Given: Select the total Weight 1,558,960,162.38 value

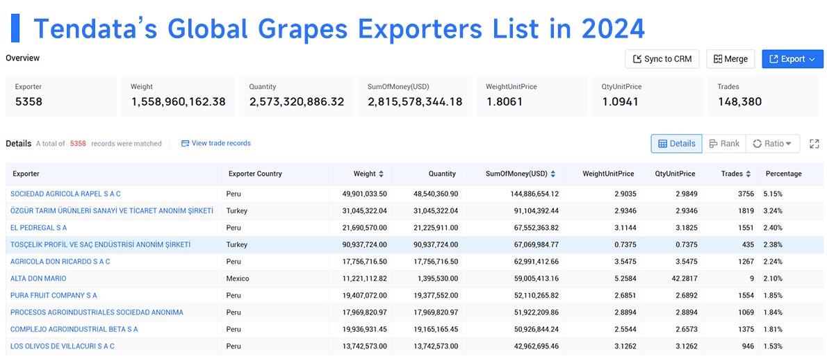Looking at the screenshot, I should click(x=179, y=102).
